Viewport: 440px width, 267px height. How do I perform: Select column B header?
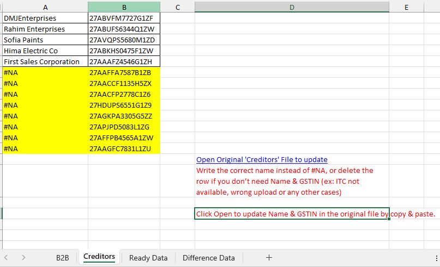[x=124, y=7]
